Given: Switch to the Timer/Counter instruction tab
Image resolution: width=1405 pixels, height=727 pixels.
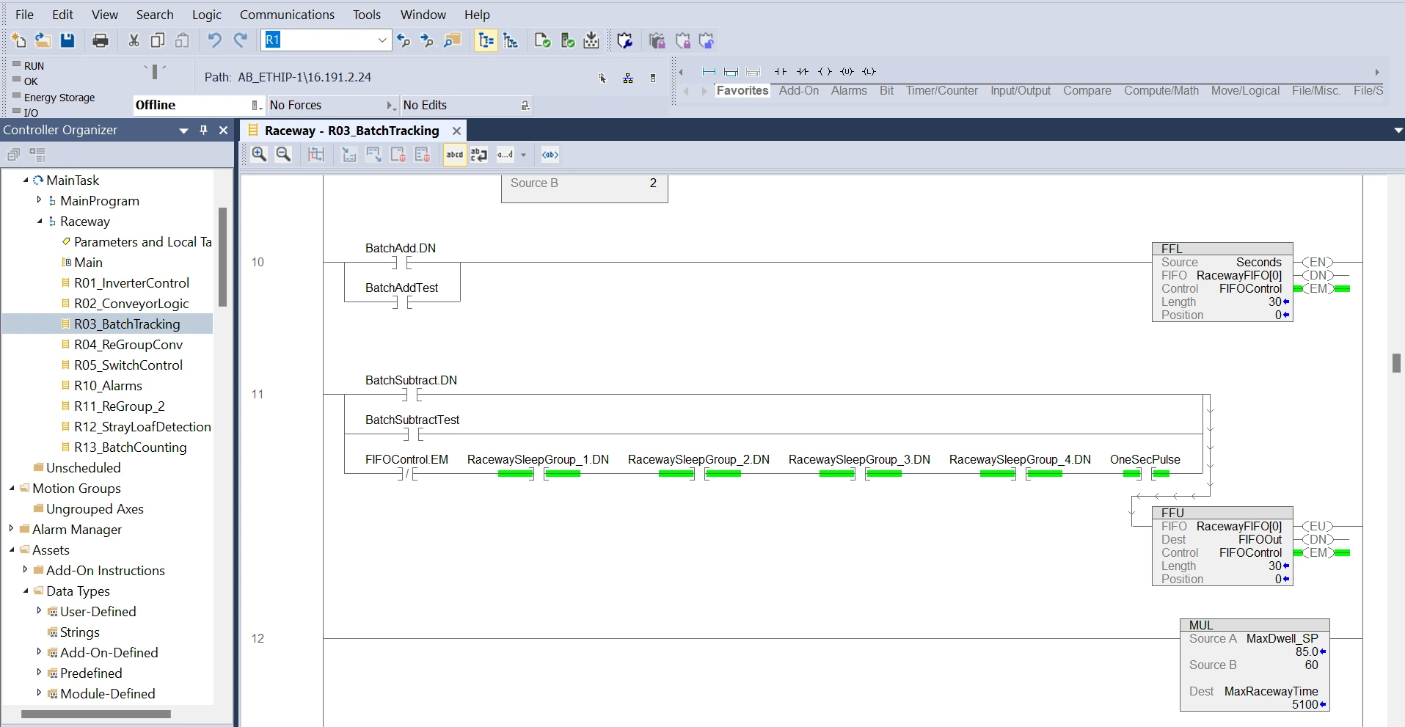Looking at the screenshot, I should pos(941,90).
